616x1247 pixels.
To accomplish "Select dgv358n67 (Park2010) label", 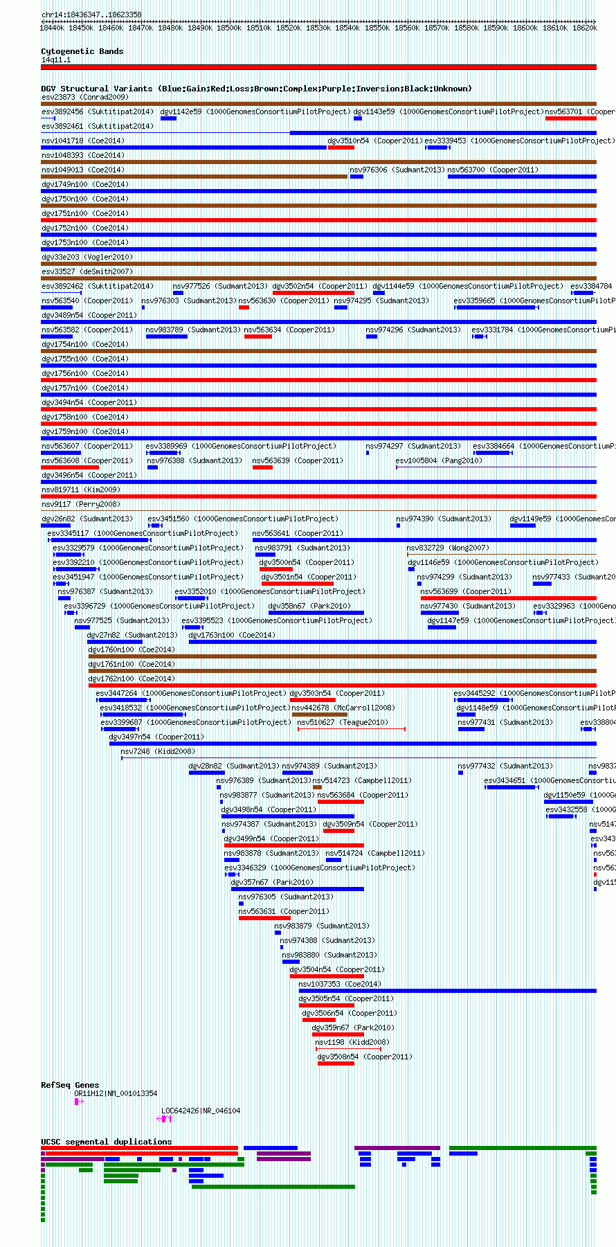I will coord(309,606).
